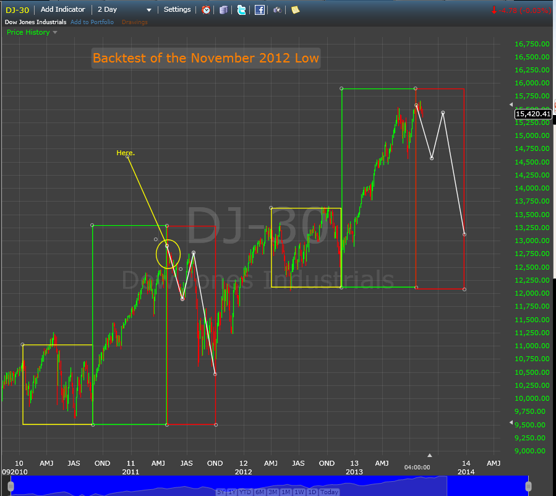Click the 2013 year label on time axis
The height and width of the screenshot is (496, 556).
coord(354,472)
